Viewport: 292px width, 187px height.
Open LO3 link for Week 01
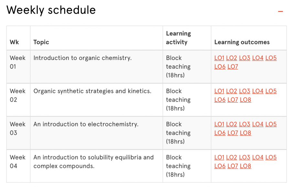tap(245, 58)
